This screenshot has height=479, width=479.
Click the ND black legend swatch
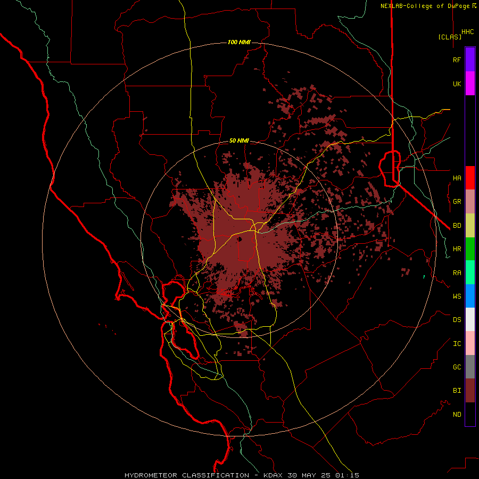pos(470,414)
